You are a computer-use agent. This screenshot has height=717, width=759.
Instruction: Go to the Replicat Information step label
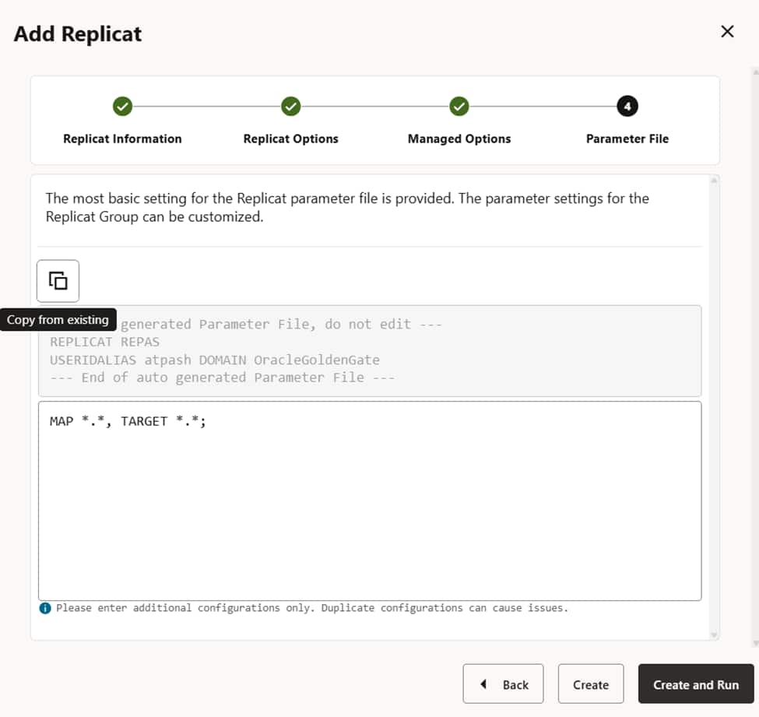point(122,139)
